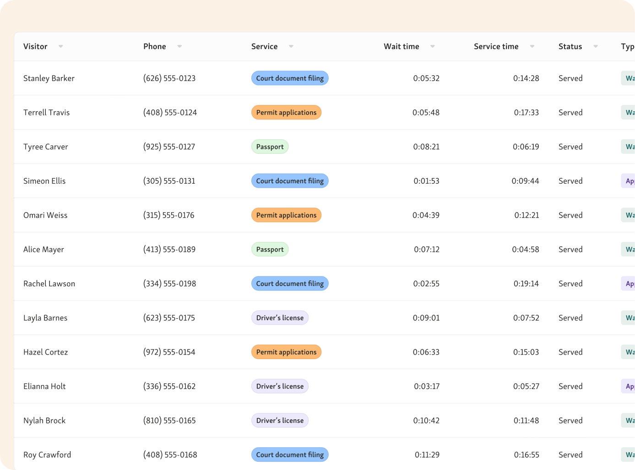Select the Permit applications tag for Terrell Travis
The height and width of the screenshot is (470, 635).
[x=286, y=112]
